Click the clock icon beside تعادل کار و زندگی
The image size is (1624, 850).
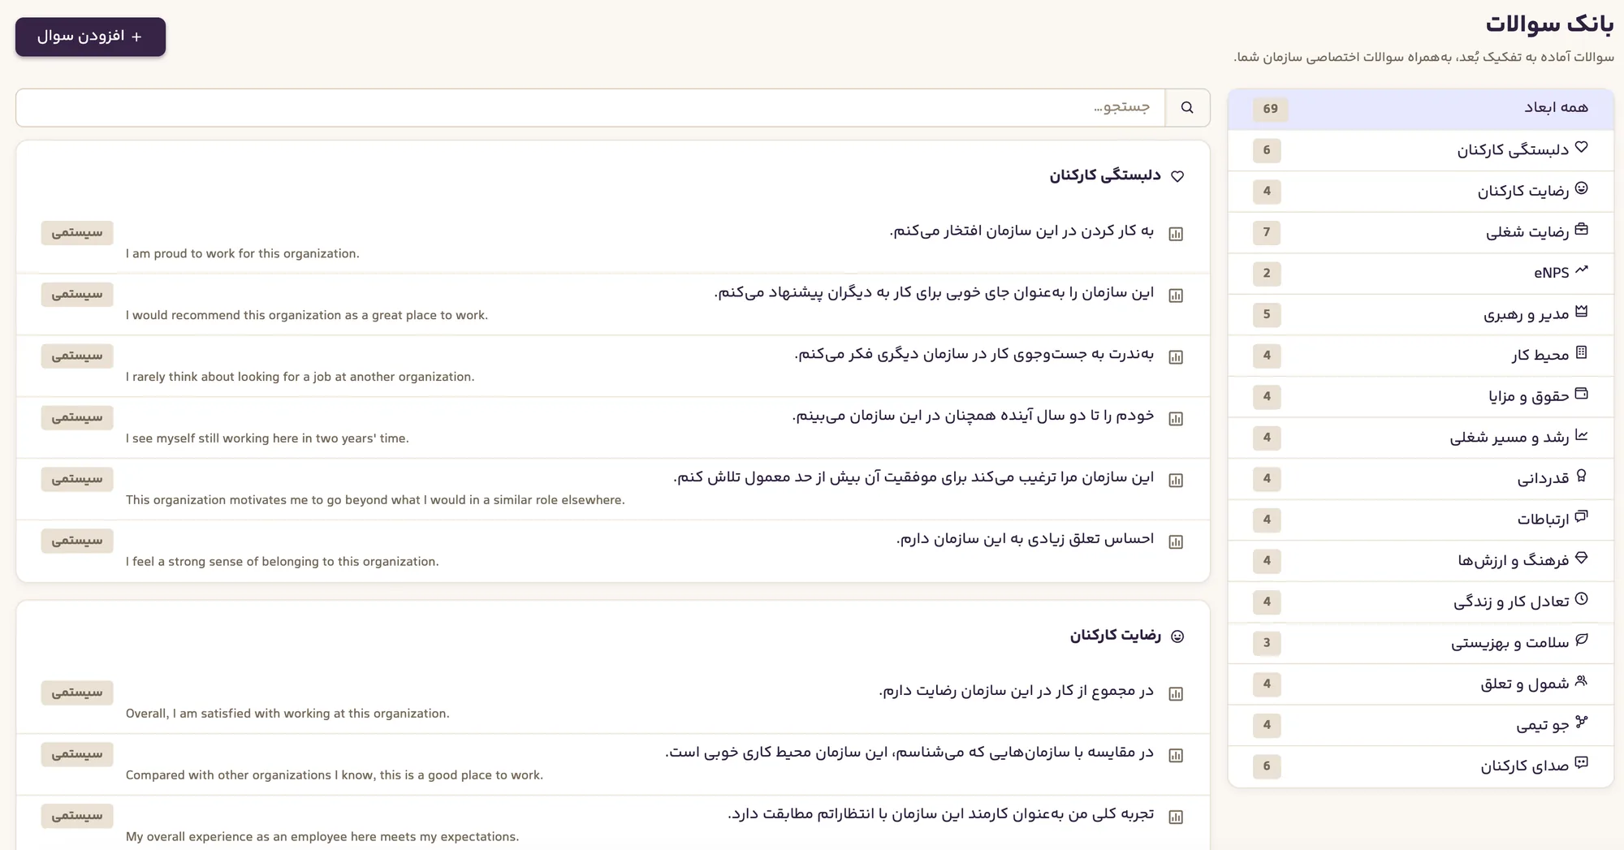tap(1581, 599)
